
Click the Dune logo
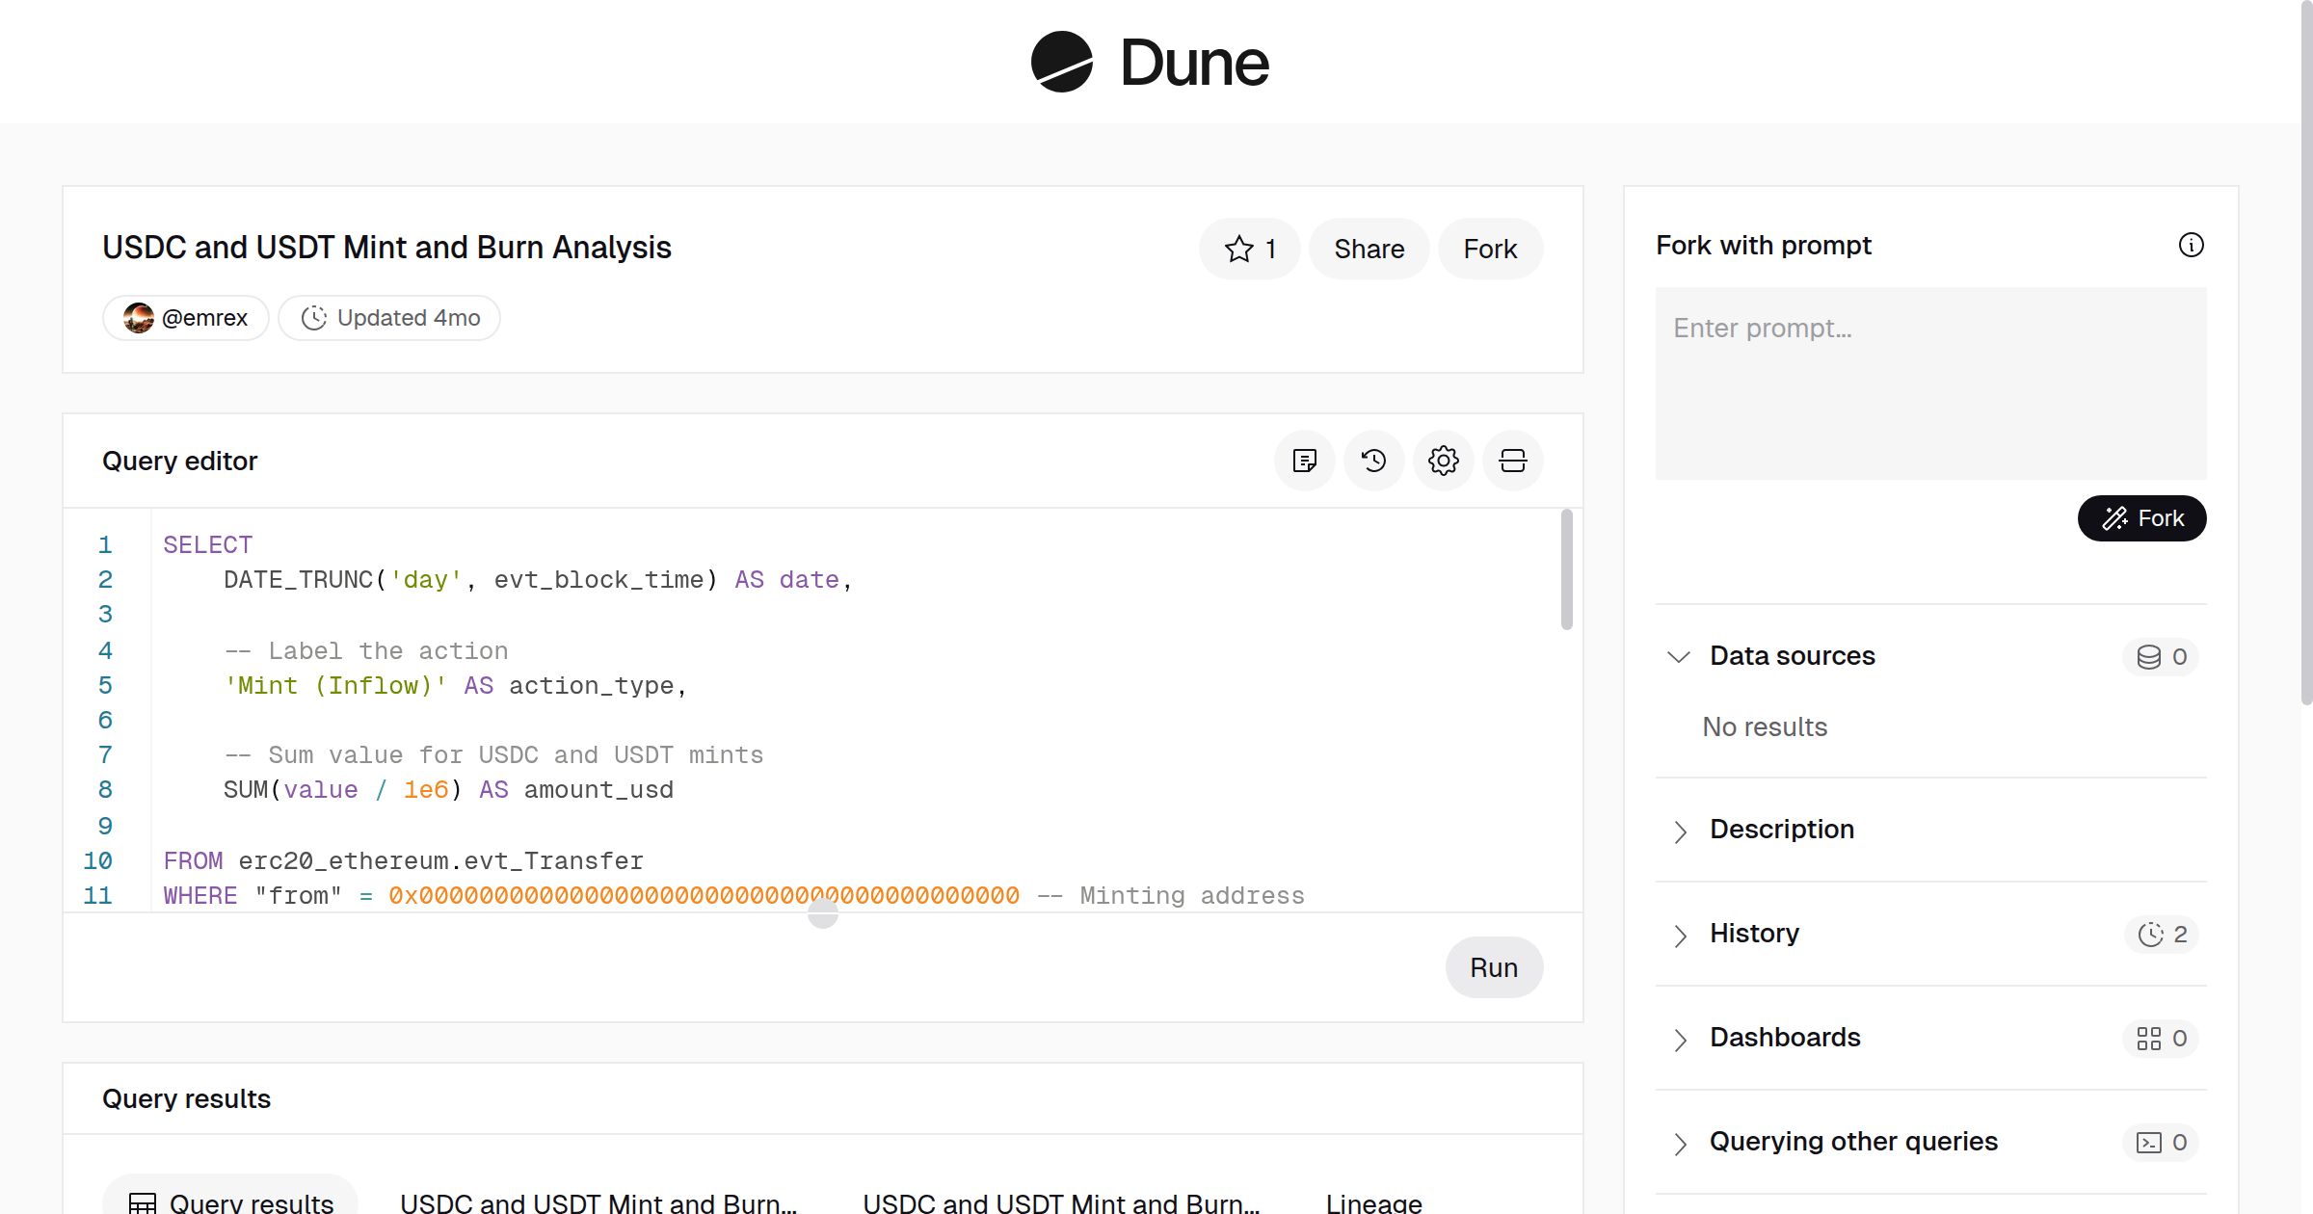click(1148, 62)
